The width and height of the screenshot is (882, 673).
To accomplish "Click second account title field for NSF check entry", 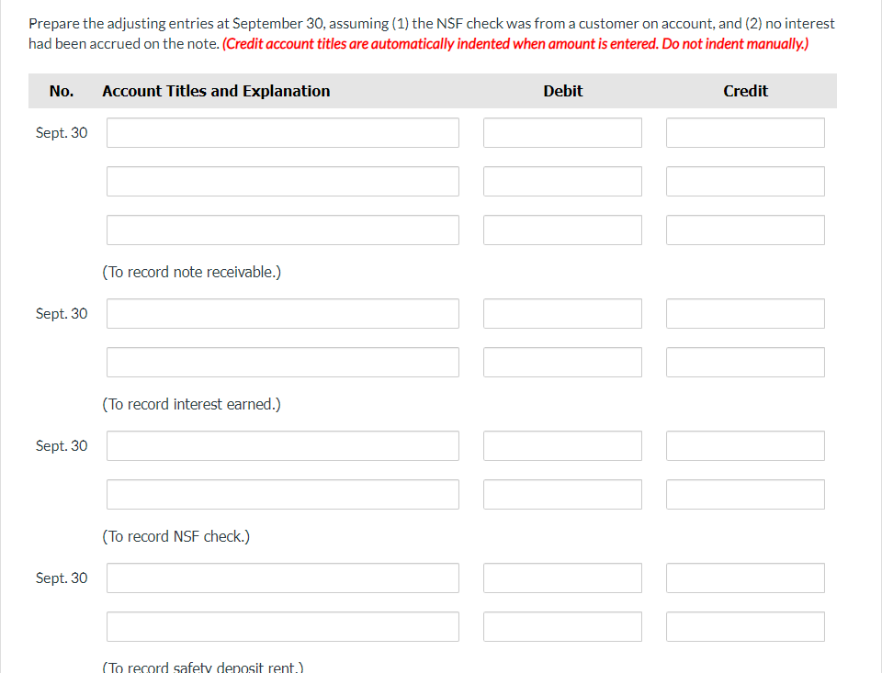I will pyautogui.click(x=282, y=495).
